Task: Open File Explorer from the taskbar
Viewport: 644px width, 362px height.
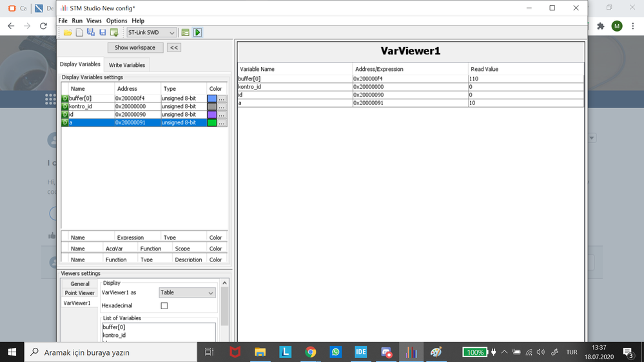Action: pyautogui.click(x=260, y=352)
